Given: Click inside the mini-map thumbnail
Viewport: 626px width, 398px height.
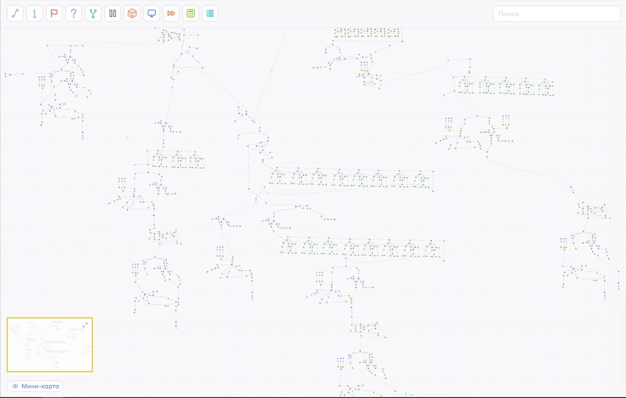Looking at the screenshot, I should point(50,345).
